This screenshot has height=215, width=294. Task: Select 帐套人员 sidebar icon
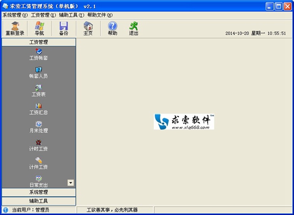pyautogui.click(x=38, y=72)
